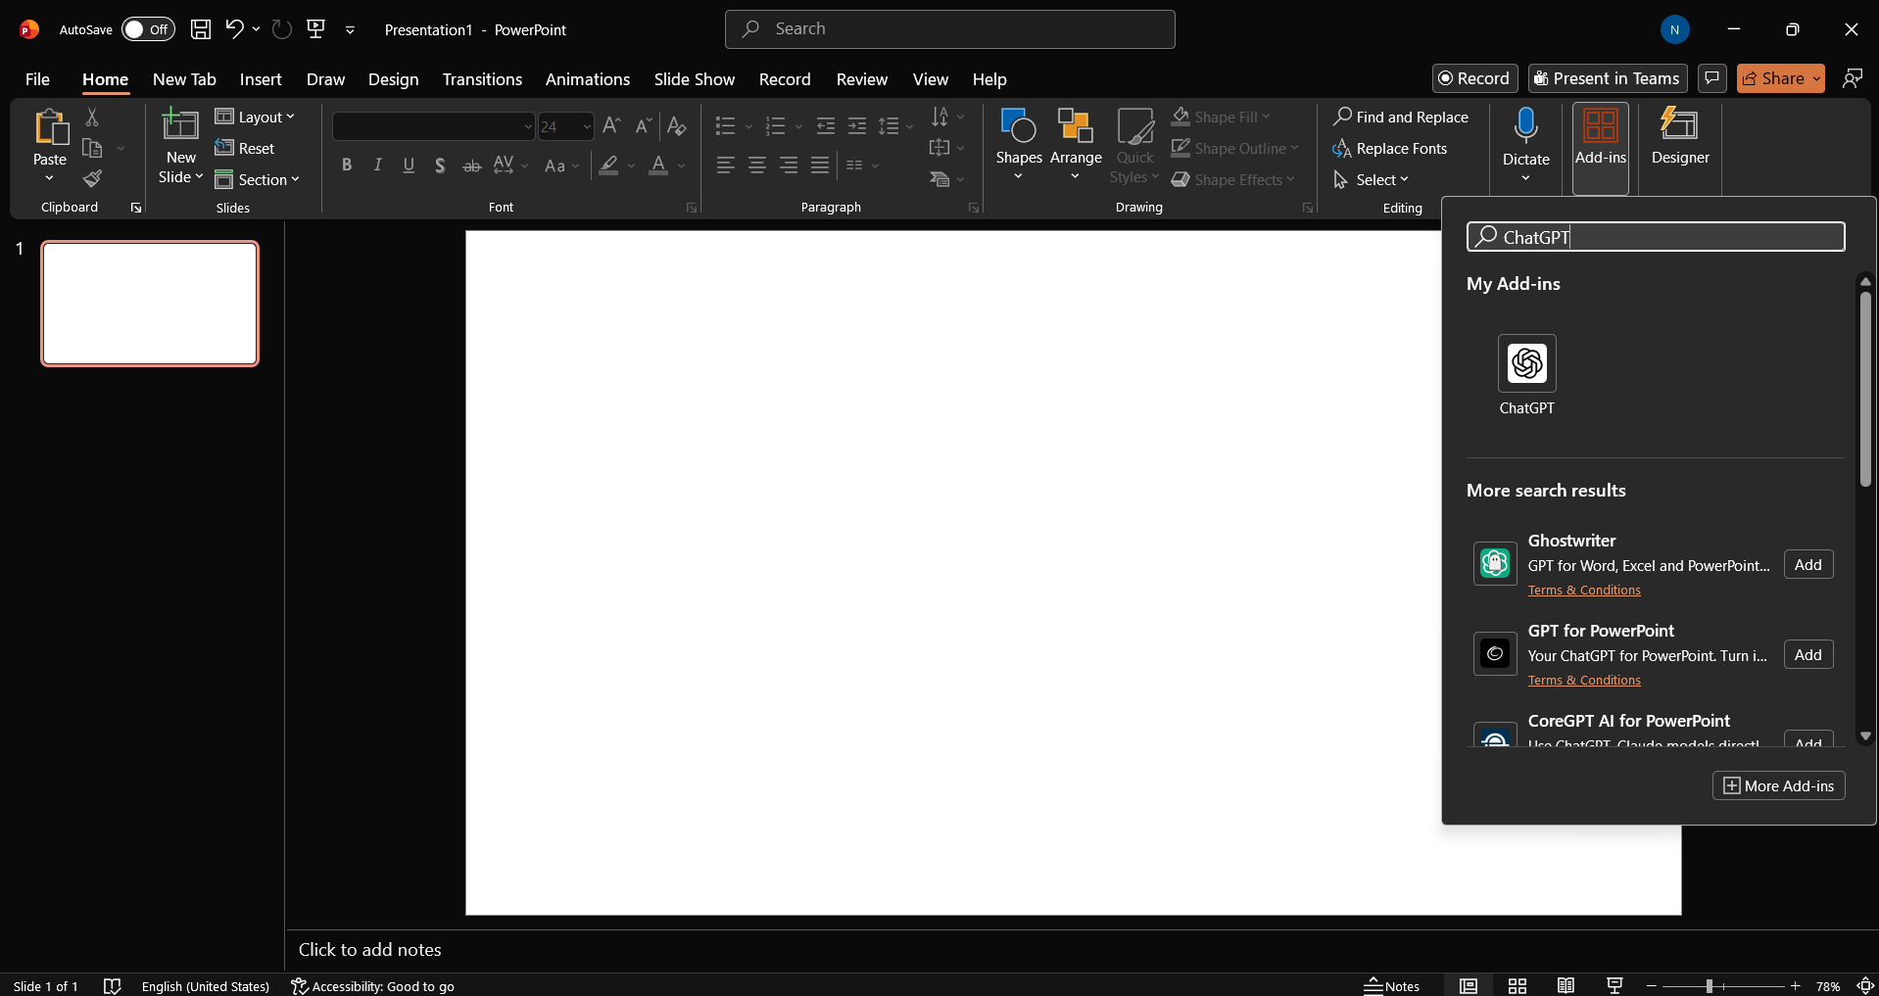Toggle AutoSave switch
This screenshot has width=1879, height=996.
coord(148,29)
